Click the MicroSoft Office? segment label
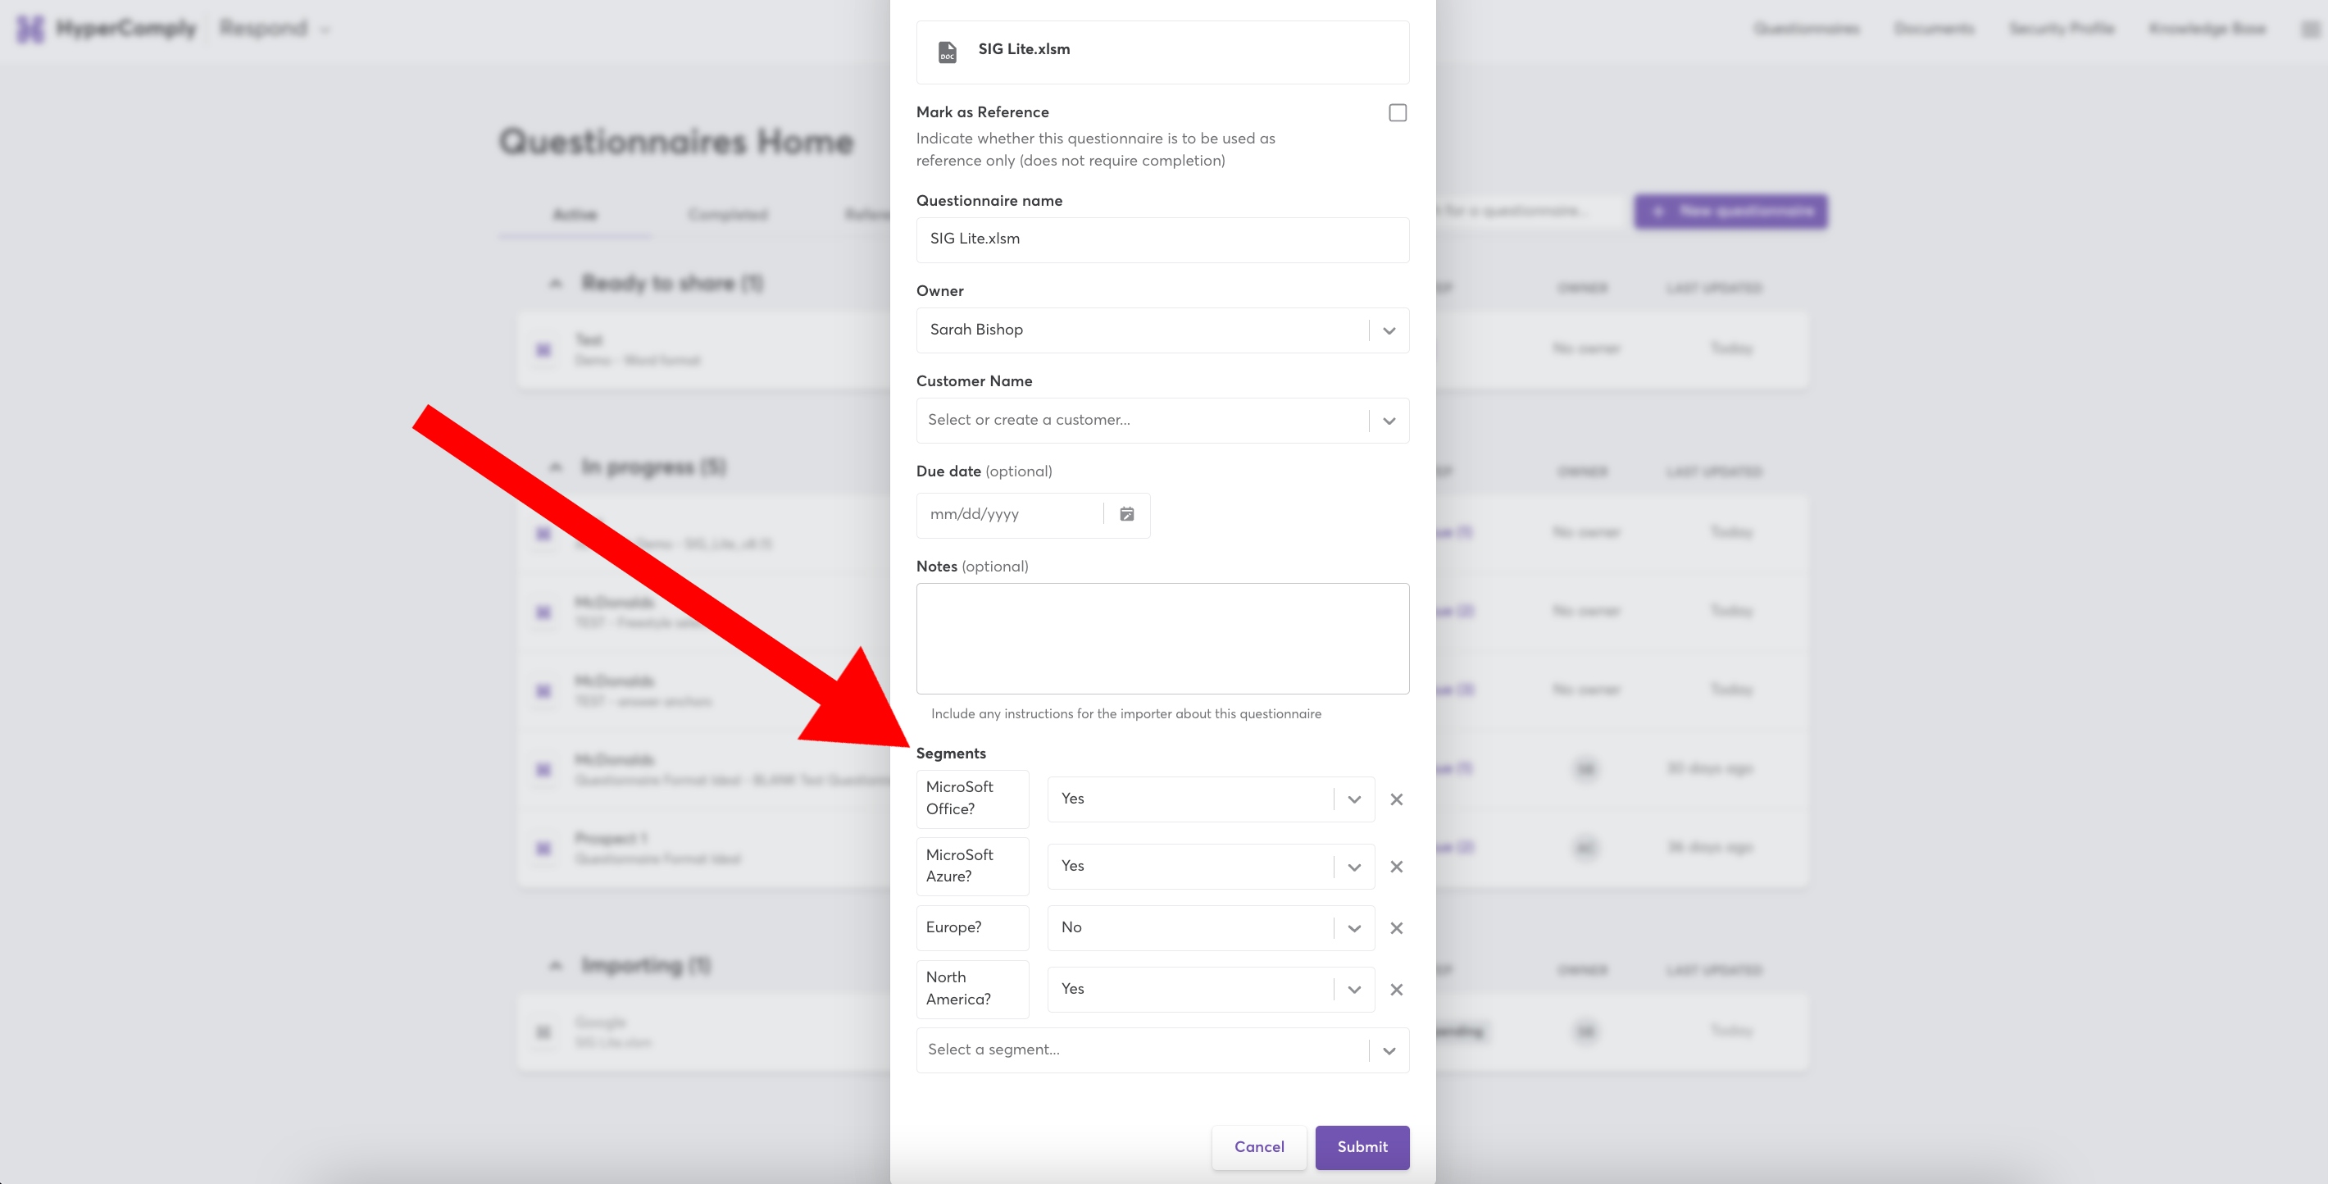2328x1184 pixels. tap(972, 798)
